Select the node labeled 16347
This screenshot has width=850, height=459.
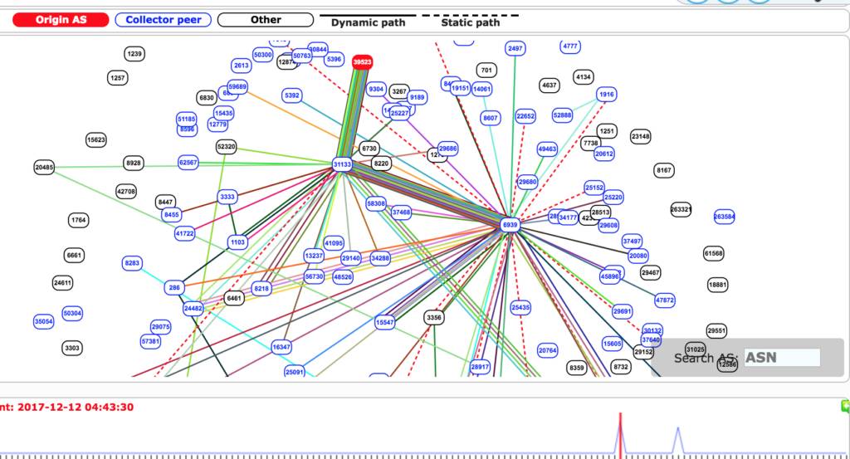point(281,347)
